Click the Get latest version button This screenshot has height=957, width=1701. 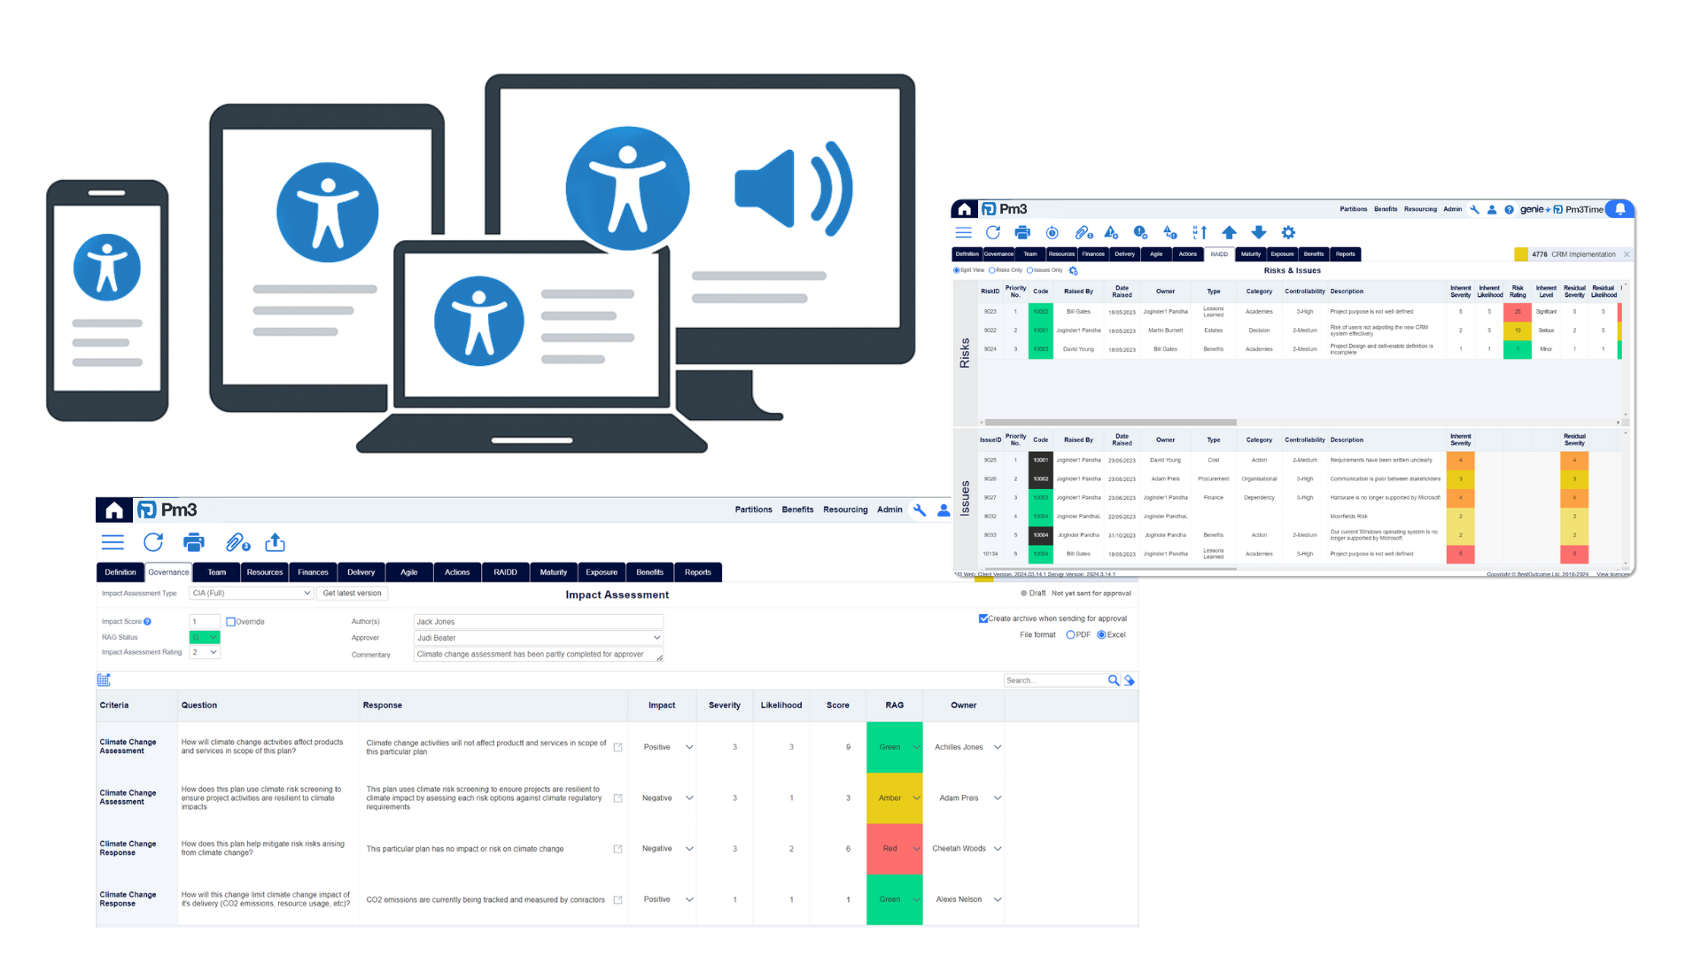pyautogui.click(x=352, y=594)
